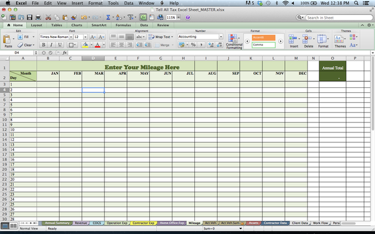Click the Themes icon

339,39
